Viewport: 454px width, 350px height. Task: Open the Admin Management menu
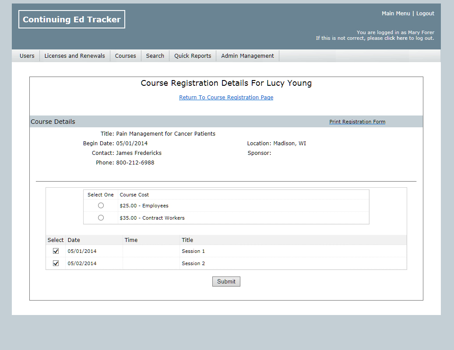point(247,56)
